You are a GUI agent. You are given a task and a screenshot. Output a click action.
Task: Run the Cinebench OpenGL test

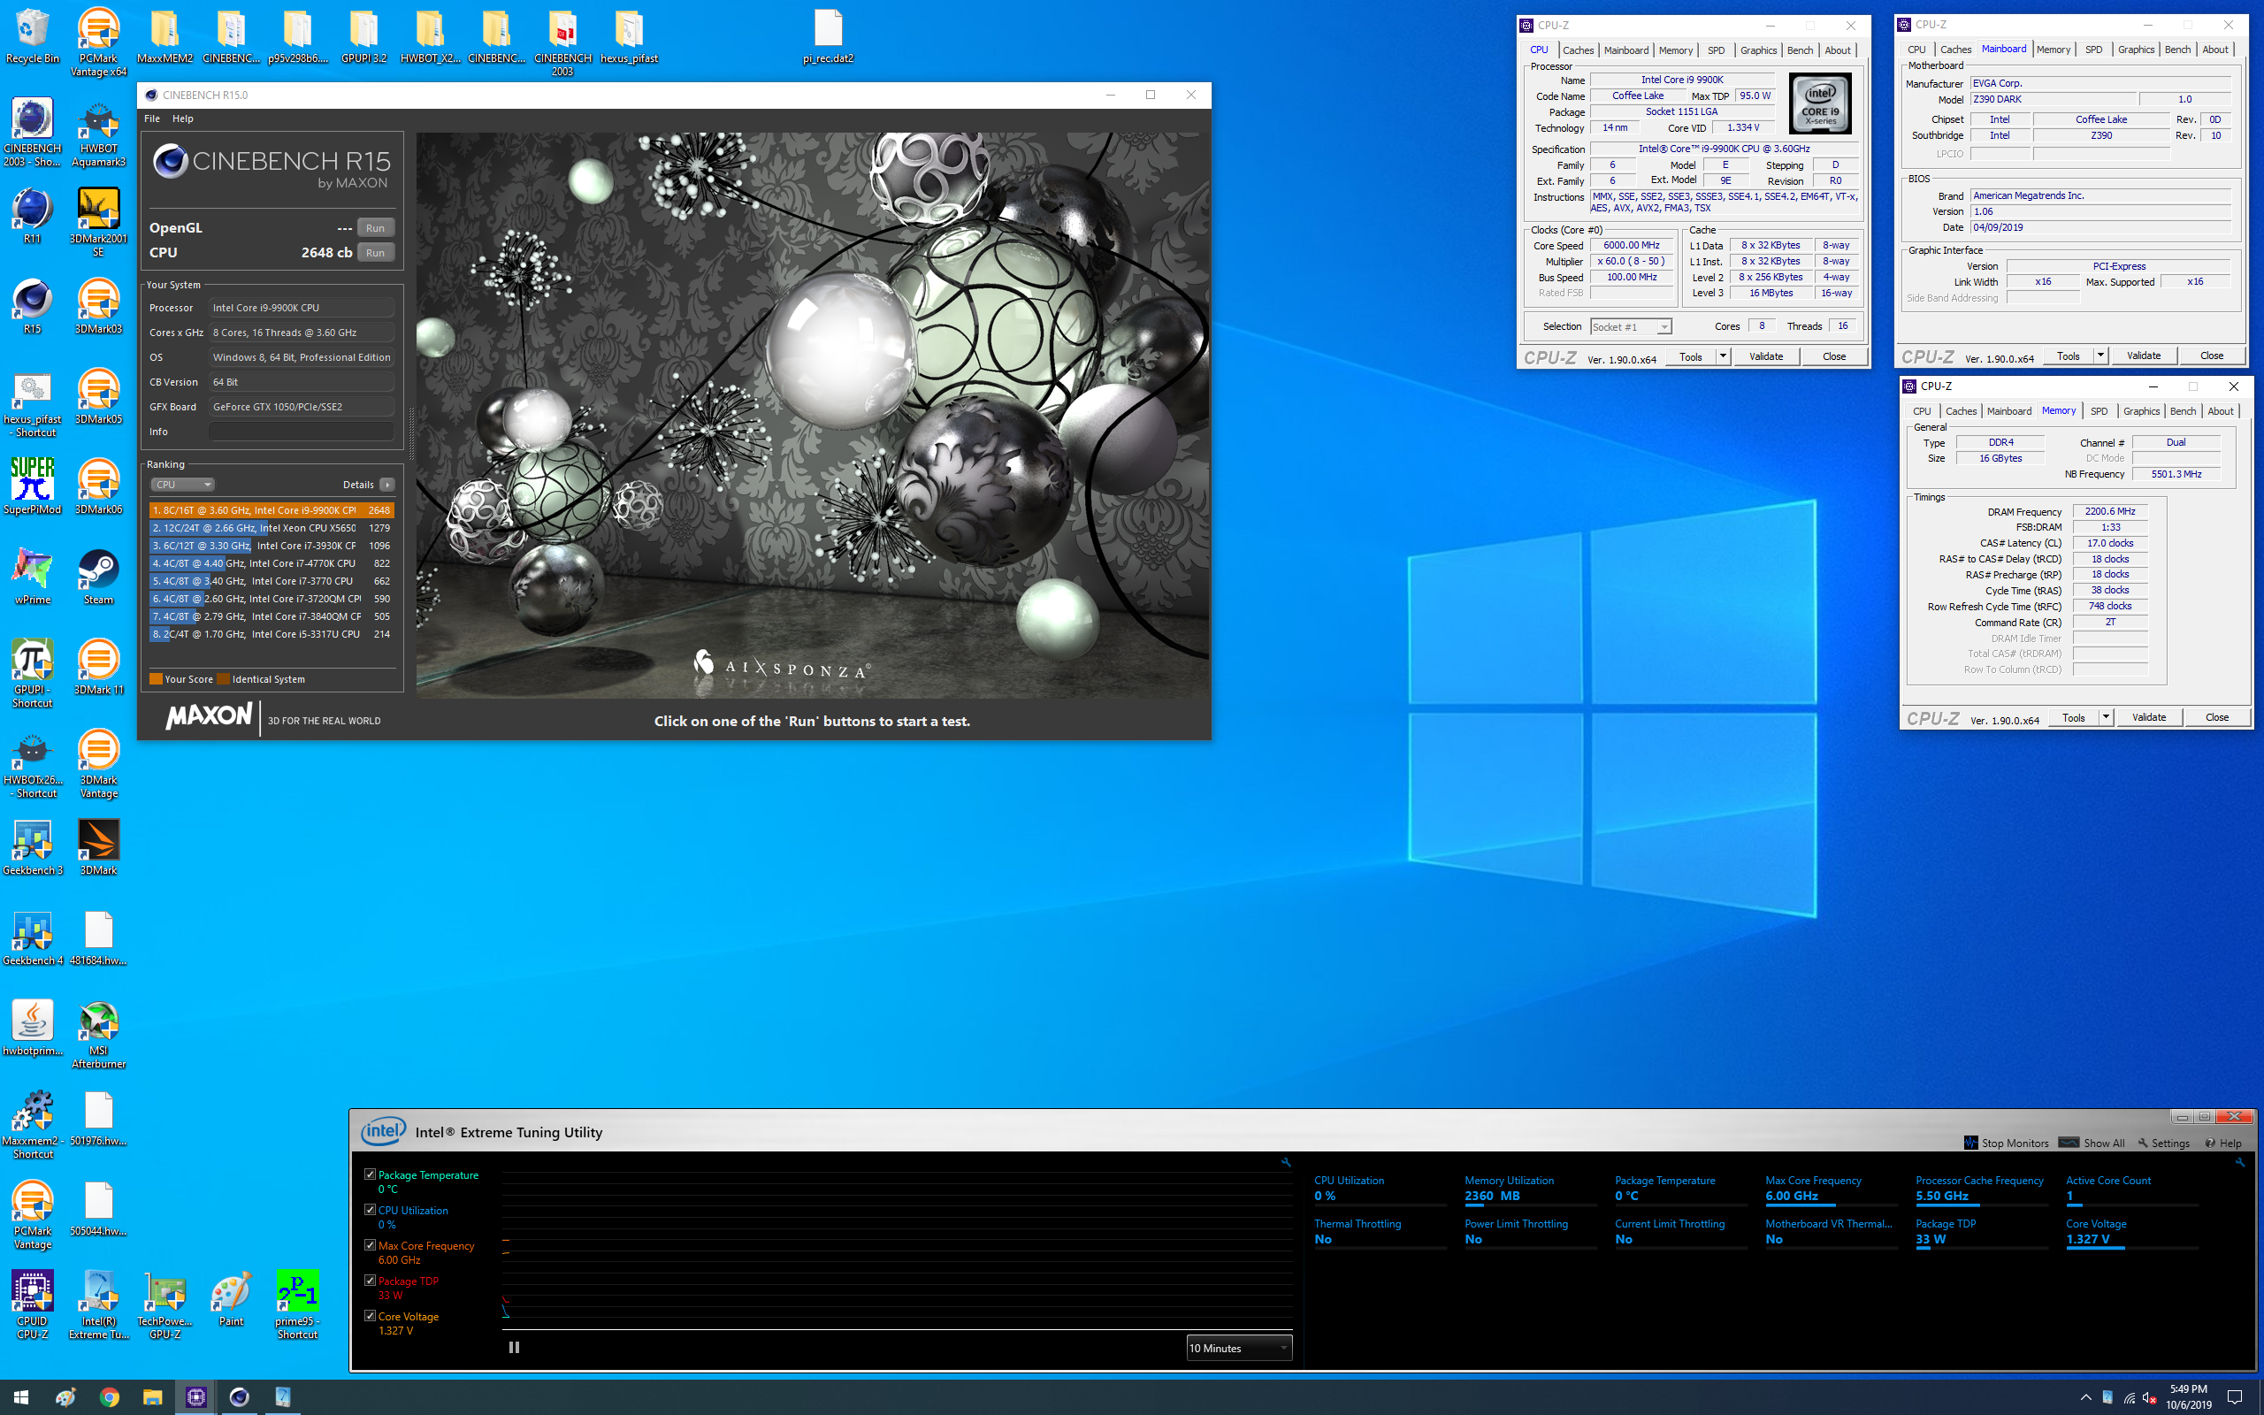[x=375, y=227]
